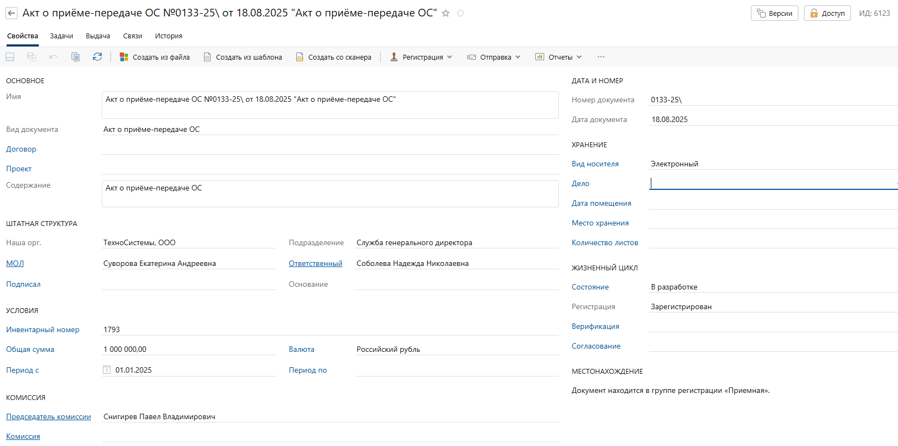Click the refresh icon in toolbar

pyautogui.click(x=97, y=57)
